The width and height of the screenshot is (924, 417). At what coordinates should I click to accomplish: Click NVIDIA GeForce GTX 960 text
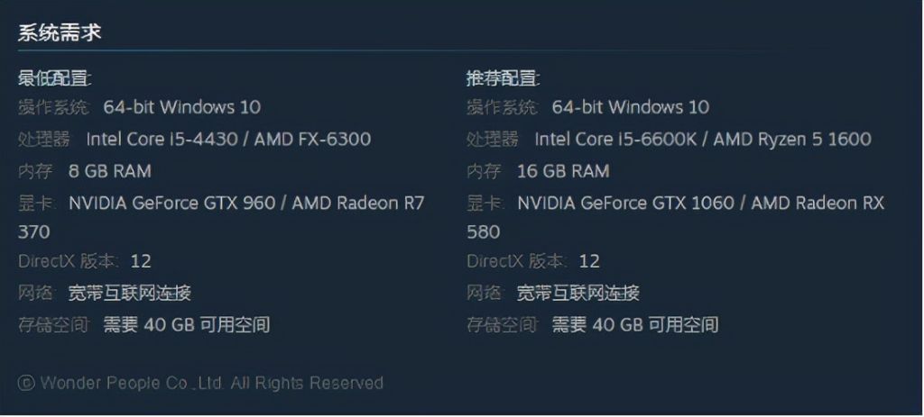(x=172, y=203)
